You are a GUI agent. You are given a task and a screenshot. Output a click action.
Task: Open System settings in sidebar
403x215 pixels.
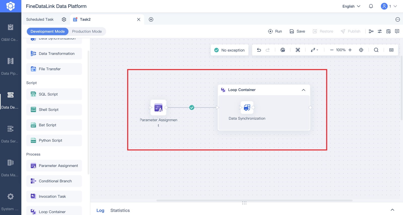pos(11,202)
